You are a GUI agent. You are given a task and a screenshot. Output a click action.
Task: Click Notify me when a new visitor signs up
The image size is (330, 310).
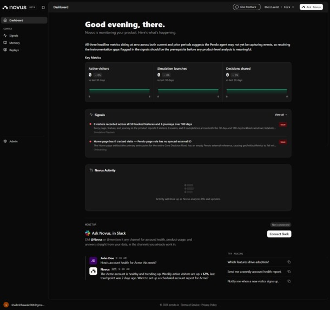click(253, 281)
